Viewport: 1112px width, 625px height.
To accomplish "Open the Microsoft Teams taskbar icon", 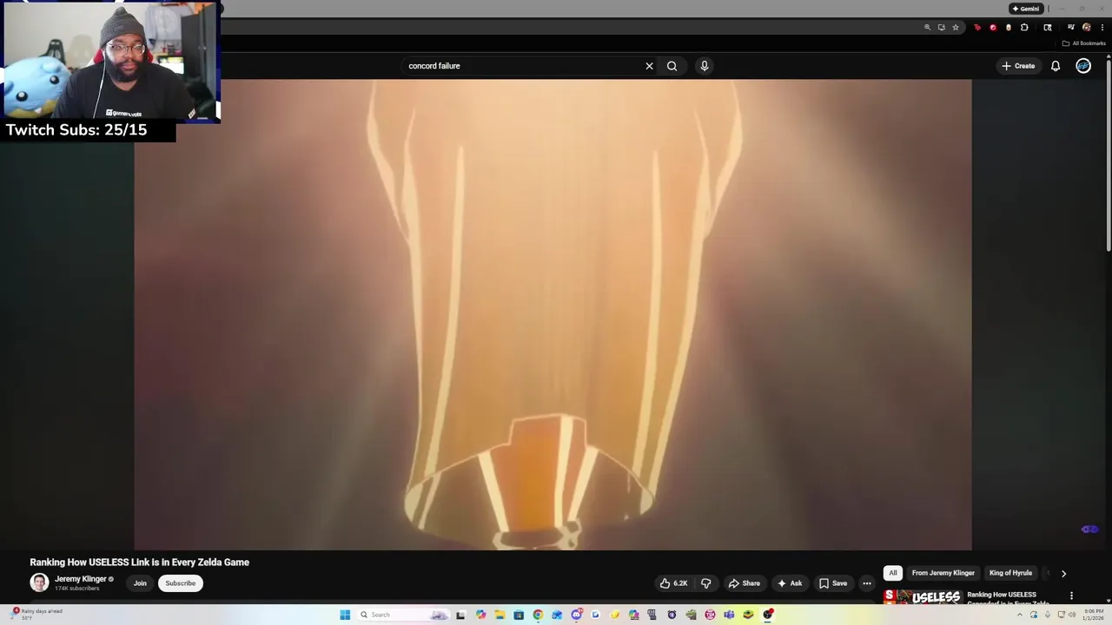I will click(x=730, y=615).
